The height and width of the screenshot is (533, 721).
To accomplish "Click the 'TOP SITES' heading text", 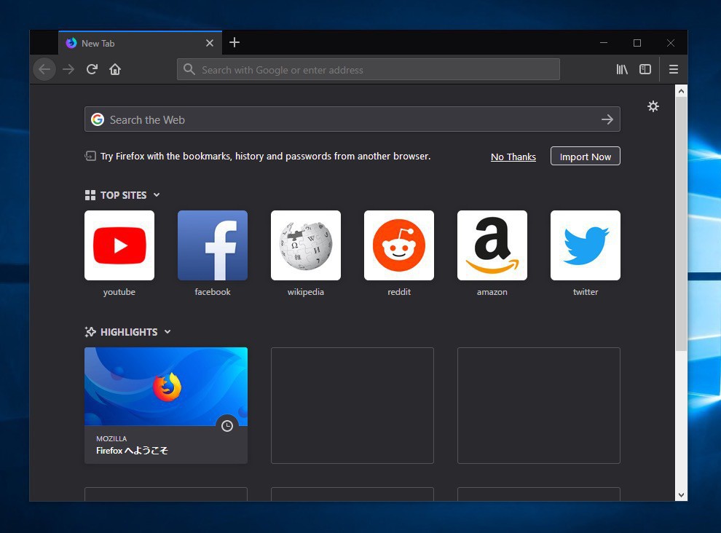I will [x=123, y=195].
